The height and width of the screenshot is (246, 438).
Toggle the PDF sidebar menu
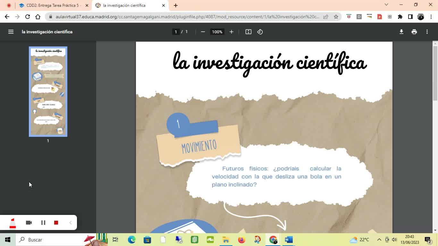tap(11, 32)
